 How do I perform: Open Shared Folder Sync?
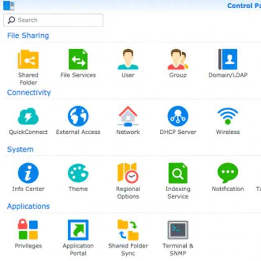(x=128, y=230)
